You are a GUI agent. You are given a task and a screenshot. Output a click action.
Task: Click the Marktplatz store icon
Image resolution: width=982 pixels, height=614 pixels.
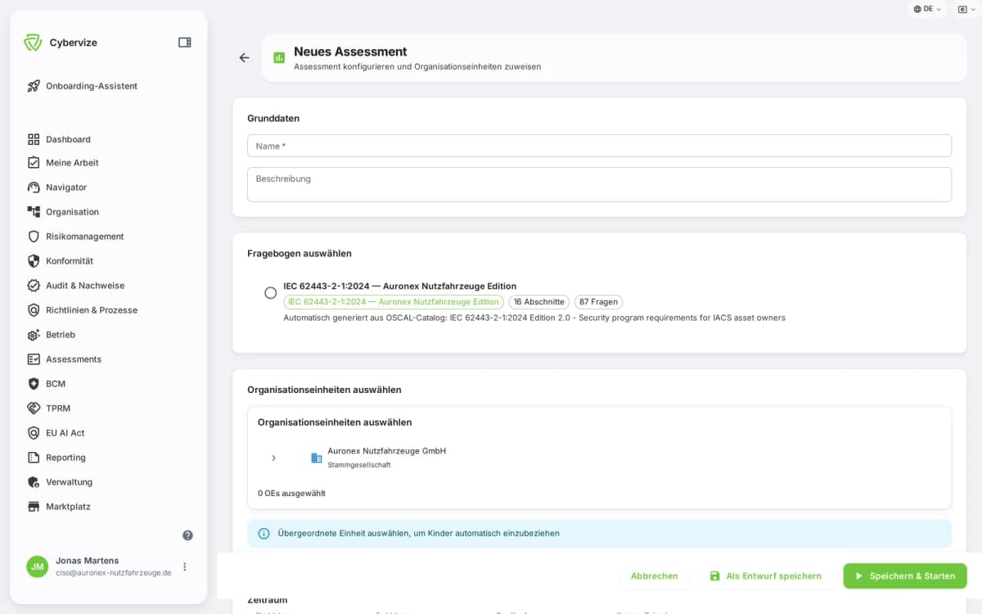point(34,507)
